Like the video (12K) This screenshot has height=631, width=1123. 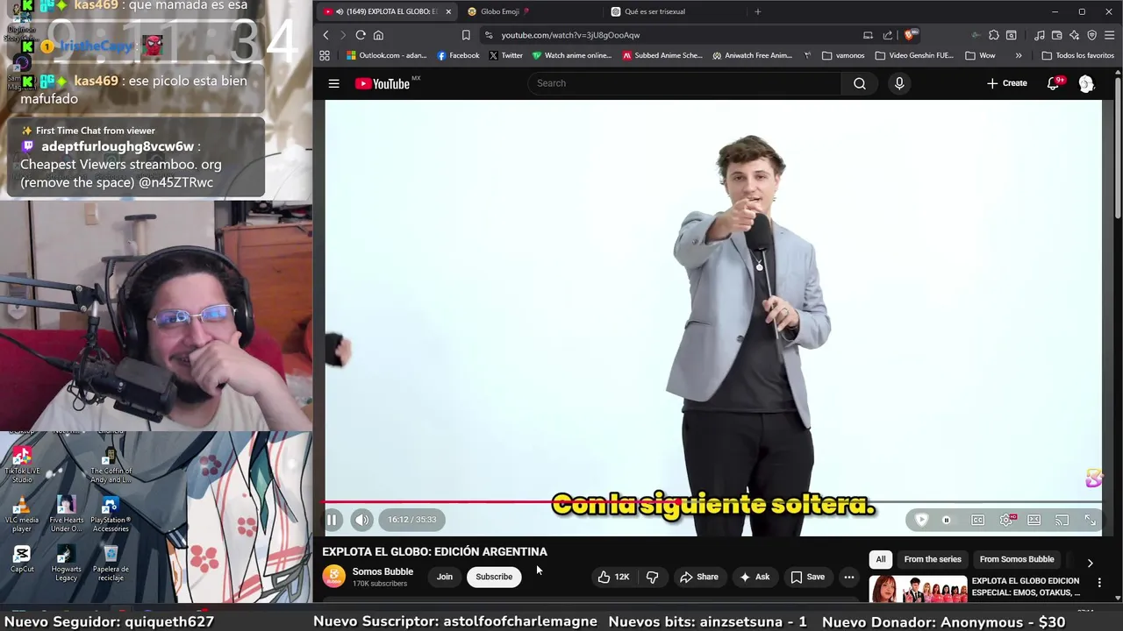[613, 577]
